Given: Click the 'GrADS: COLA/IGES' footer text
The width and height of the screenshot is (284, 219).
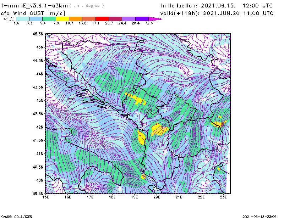Looking at the screenshot, I should point(17,217).
